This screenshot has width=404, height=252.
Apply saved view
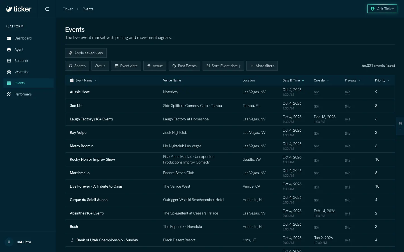click(x=86, y=53)
